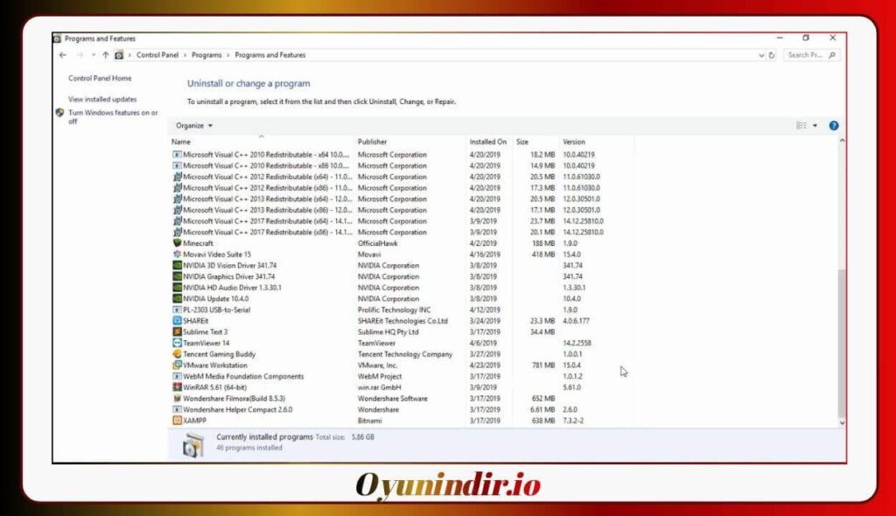Click the NVIDIA Graphics Driver 341.74 icon
This screenshot has height=516, width=896.
pyautogui.click(x=177, y=276)
